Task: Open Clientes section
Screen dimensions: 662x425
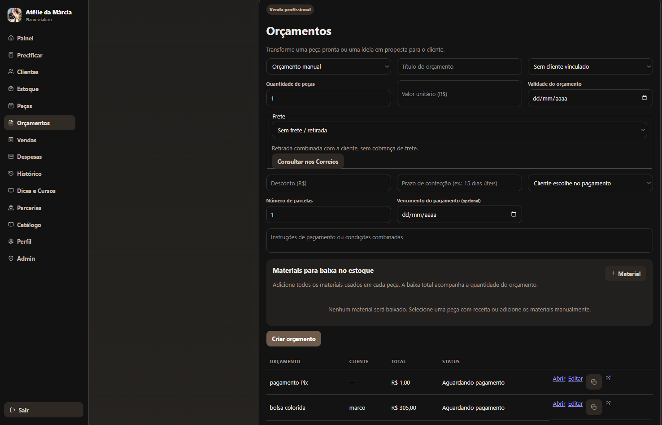Action: tap(39, 72)
